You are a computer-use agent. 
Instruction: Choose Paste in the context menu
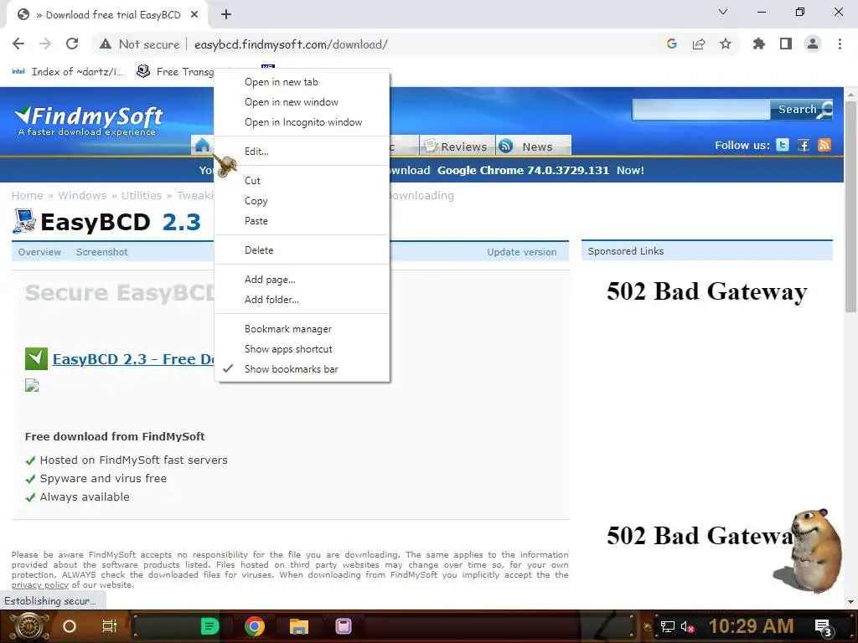[x=302, y=221]
